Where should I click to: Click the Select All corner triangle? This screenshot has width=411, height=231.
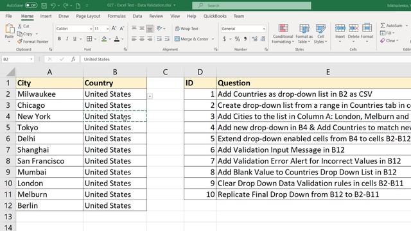[x=10, y=72]
